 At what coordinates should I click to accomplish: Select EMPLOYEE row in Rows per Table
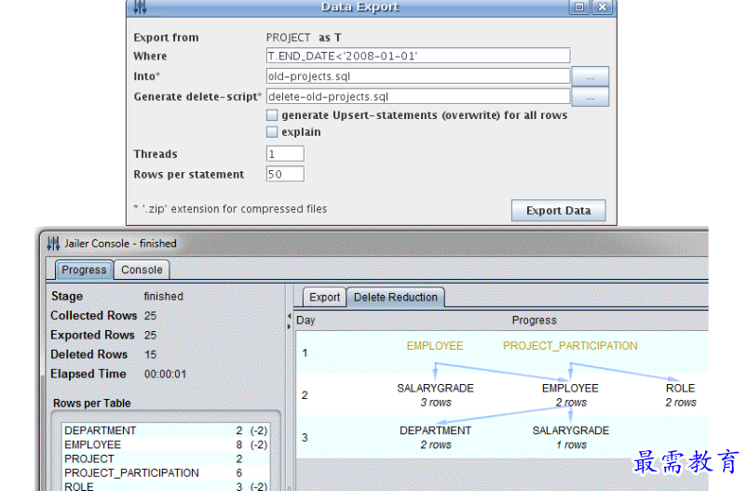click(x=166, y=445)
